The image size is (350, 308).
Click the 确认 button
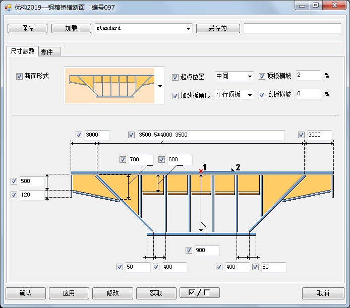pyautogui.click(x=26, y=293)
